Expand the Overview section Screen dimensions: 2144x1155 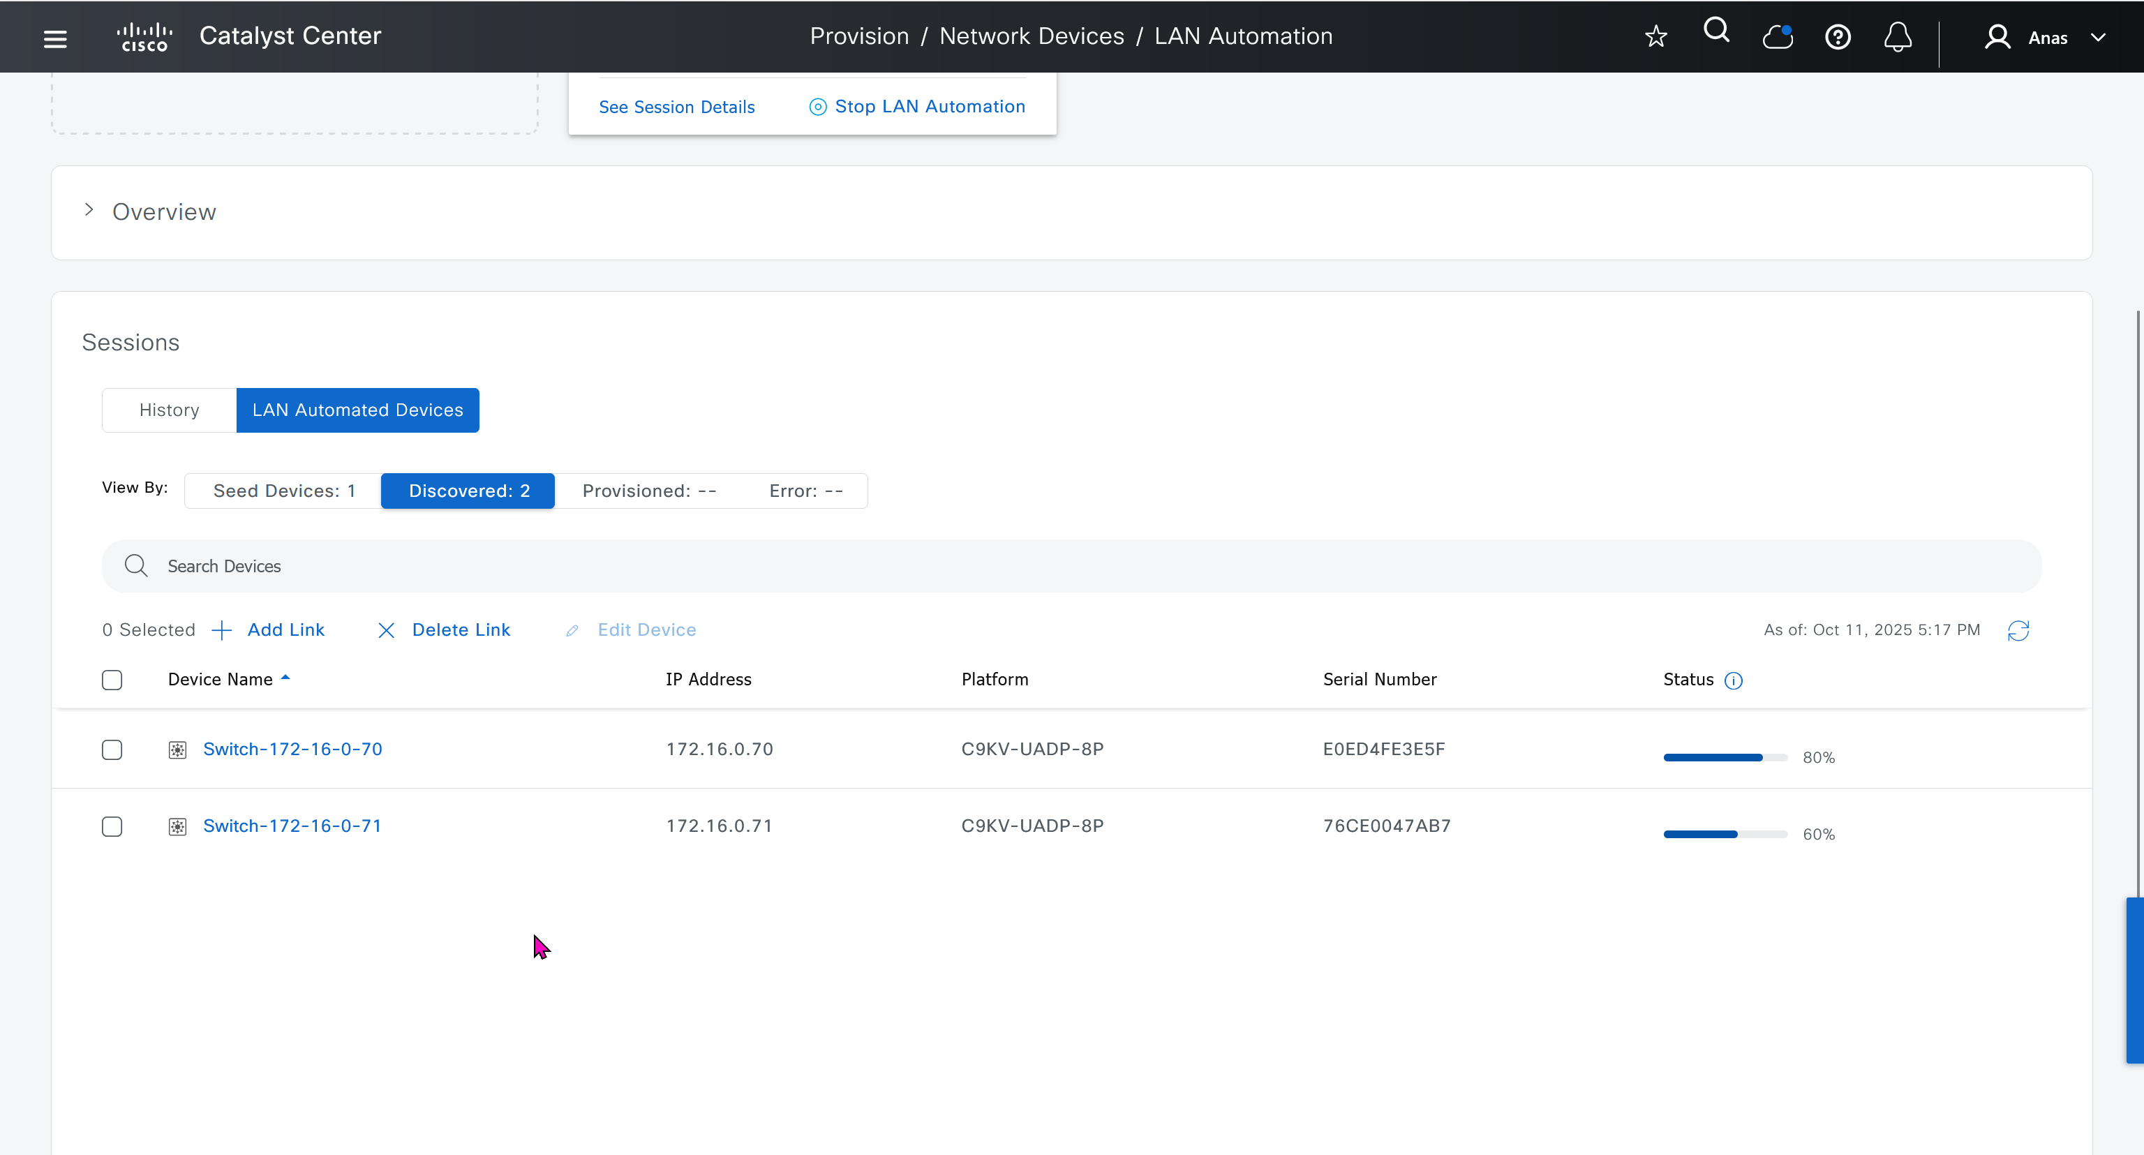pyautogui.click(x=89, y=211)
